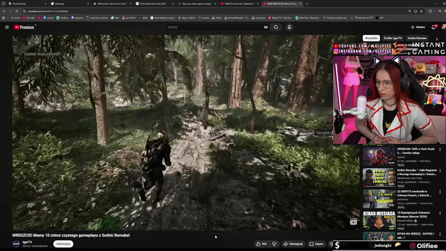Open more options for Dark Souls video
This screenshot has height=251, width=446.
[x=440, y=149]
